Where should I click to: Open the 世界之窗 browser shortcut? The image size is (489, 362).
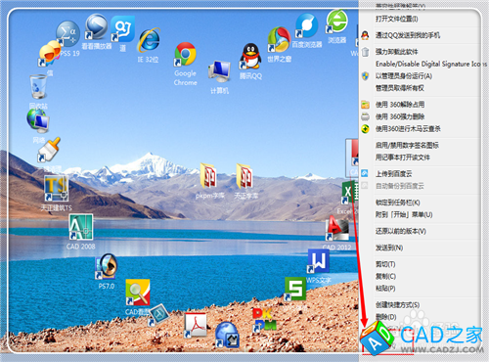coord(279,40)
